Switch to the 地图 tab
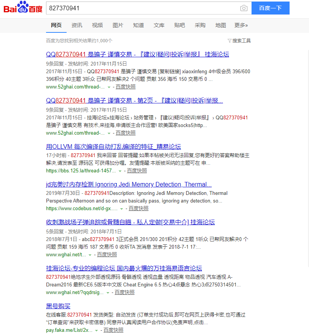The width and height of the screenshot is (309, 336). coord(220,25)
